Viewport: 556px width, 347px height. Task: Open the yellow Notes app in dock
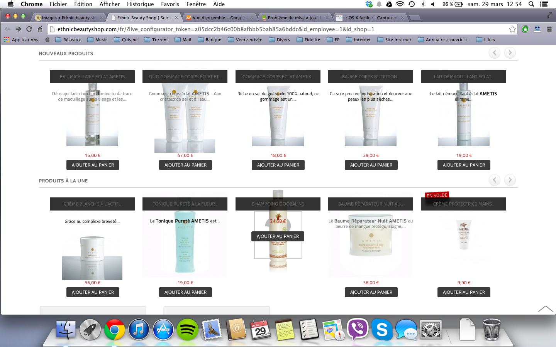point(285,330)
